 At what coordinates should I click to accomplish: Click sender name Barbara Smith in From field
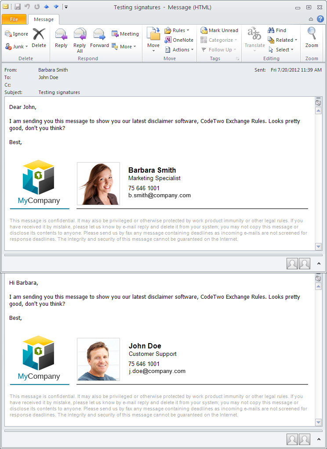[53, 70]
